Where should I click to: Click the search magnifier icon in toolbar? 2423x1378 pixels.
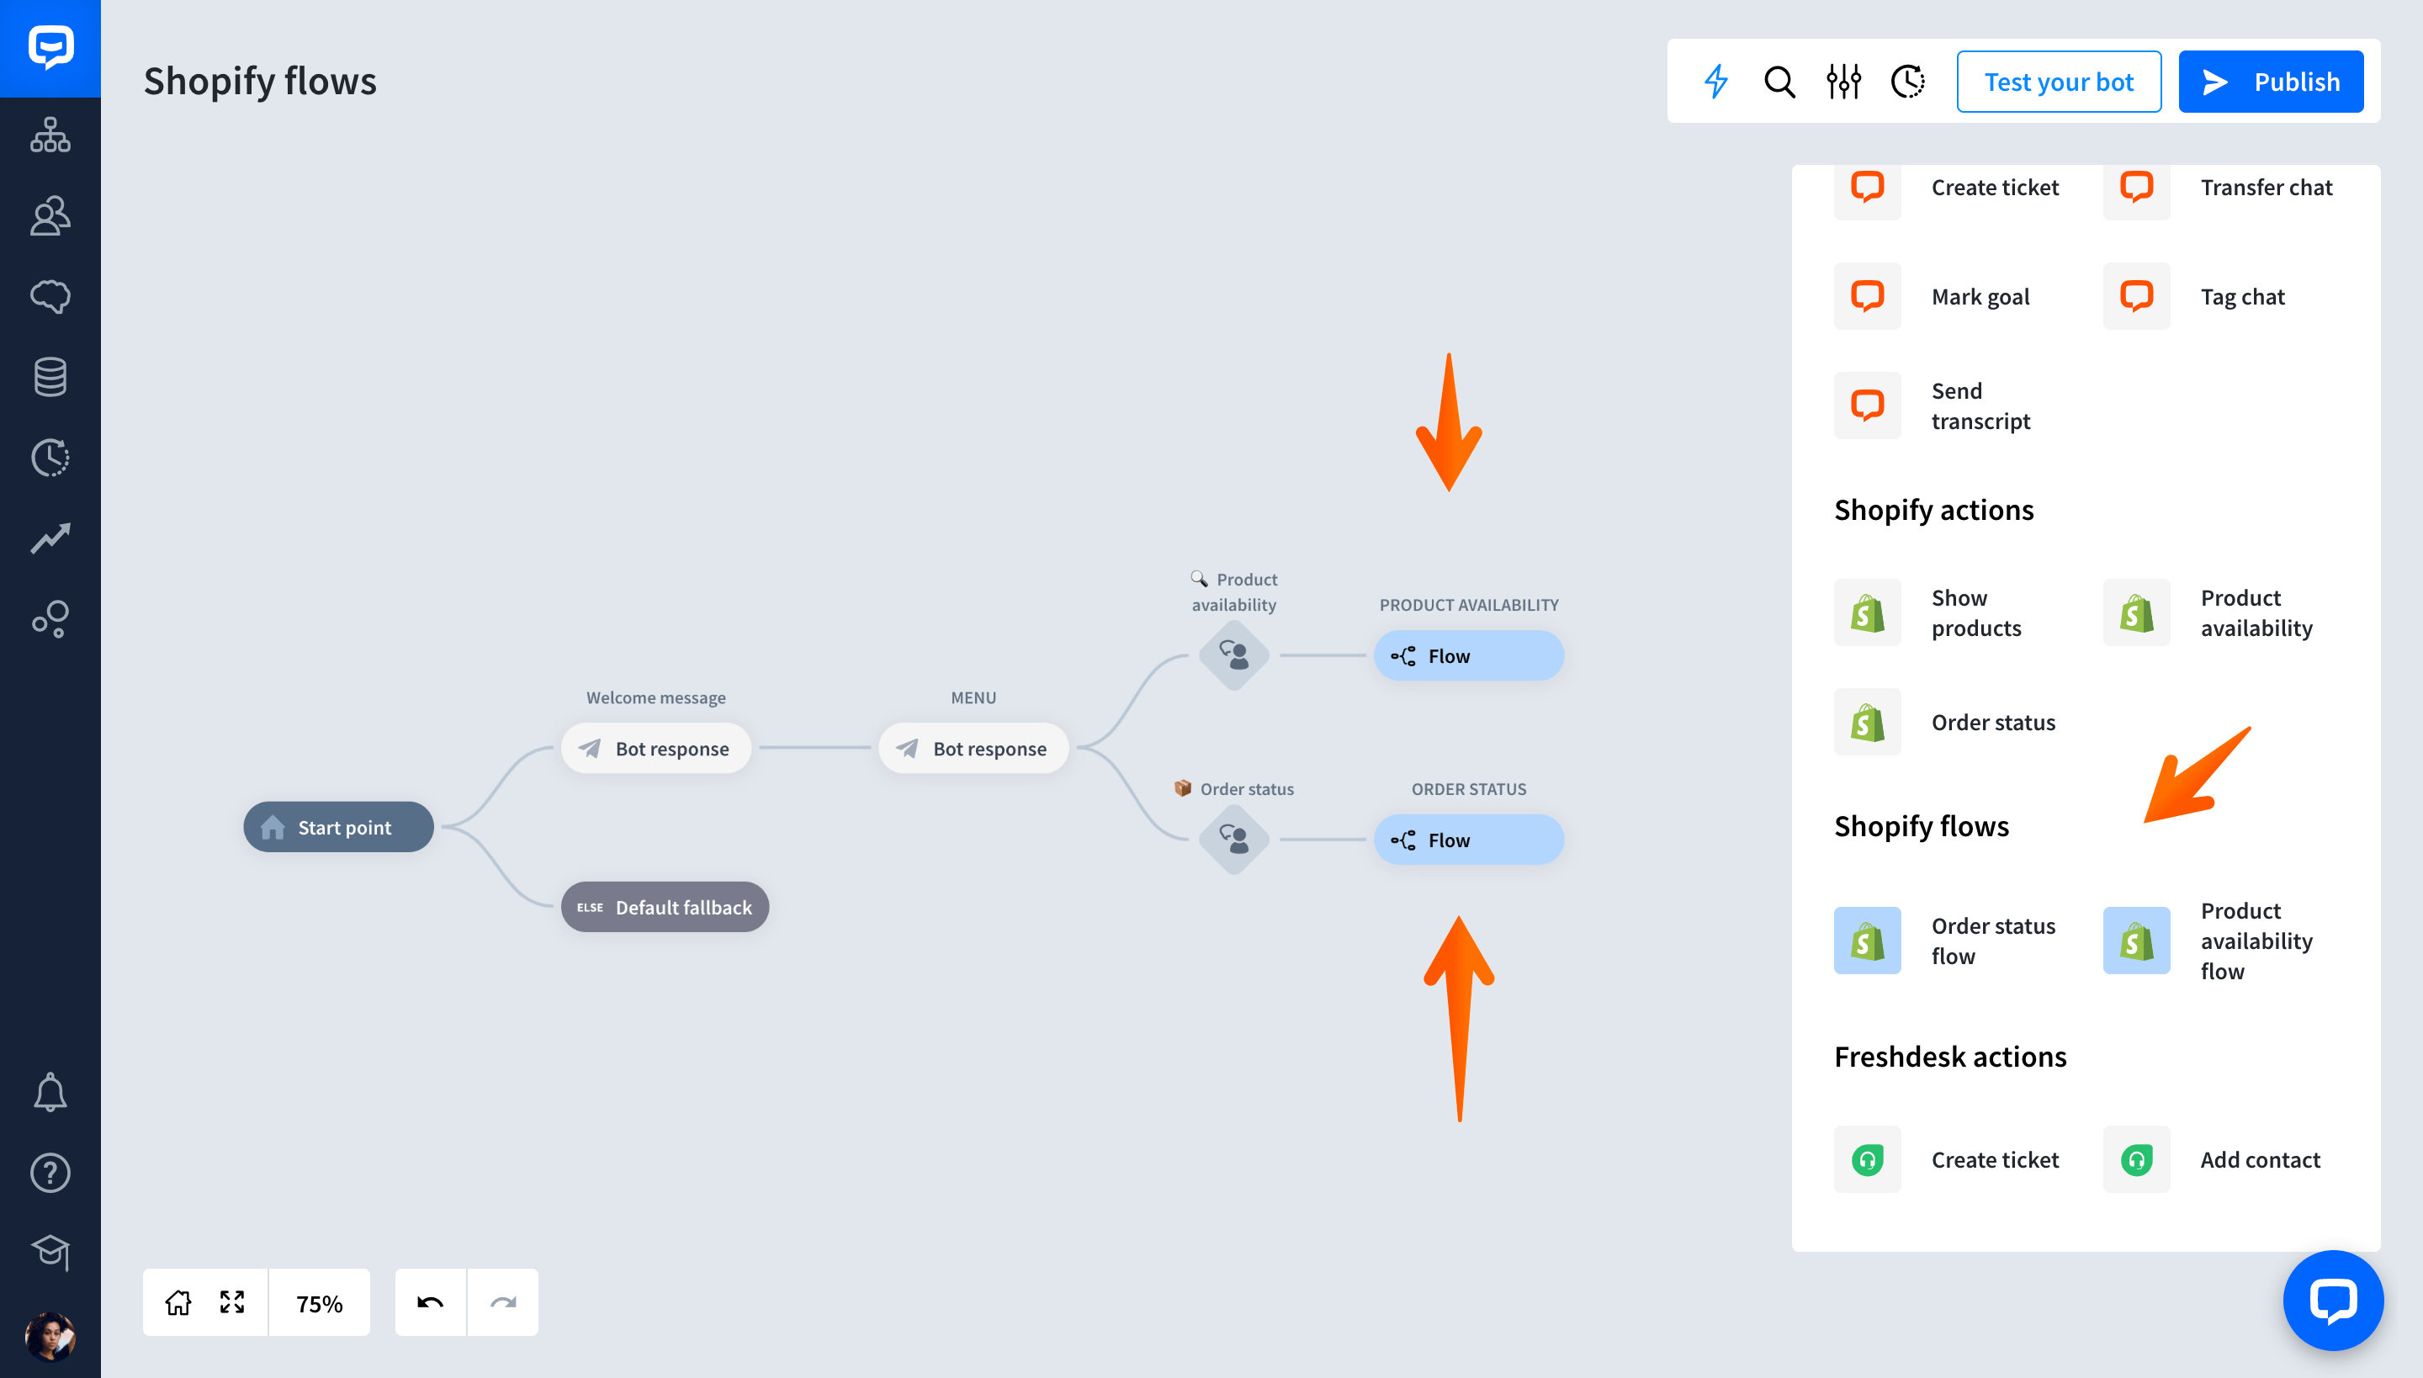[1779, 82]
